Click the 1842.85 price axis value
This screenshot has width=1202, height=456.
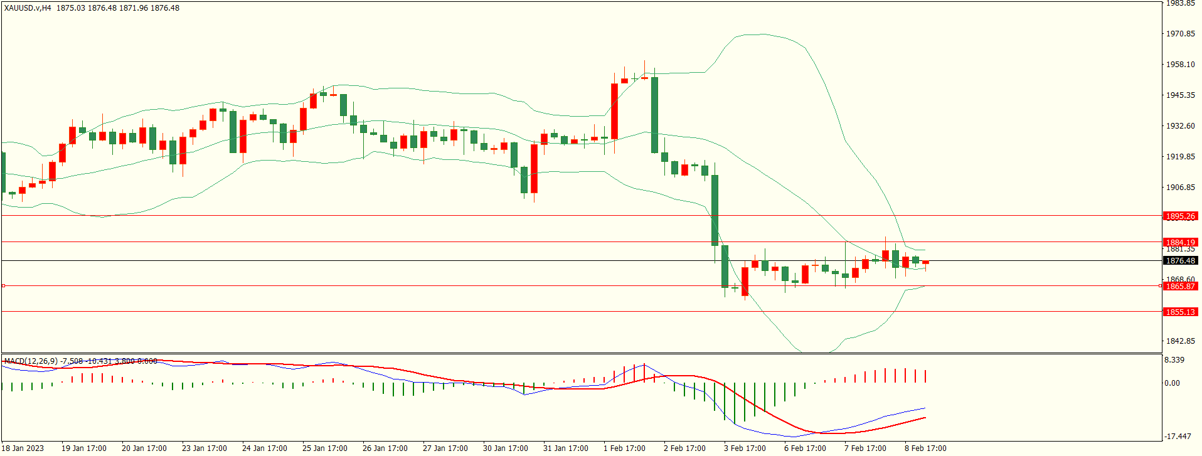click(1181, 341)
